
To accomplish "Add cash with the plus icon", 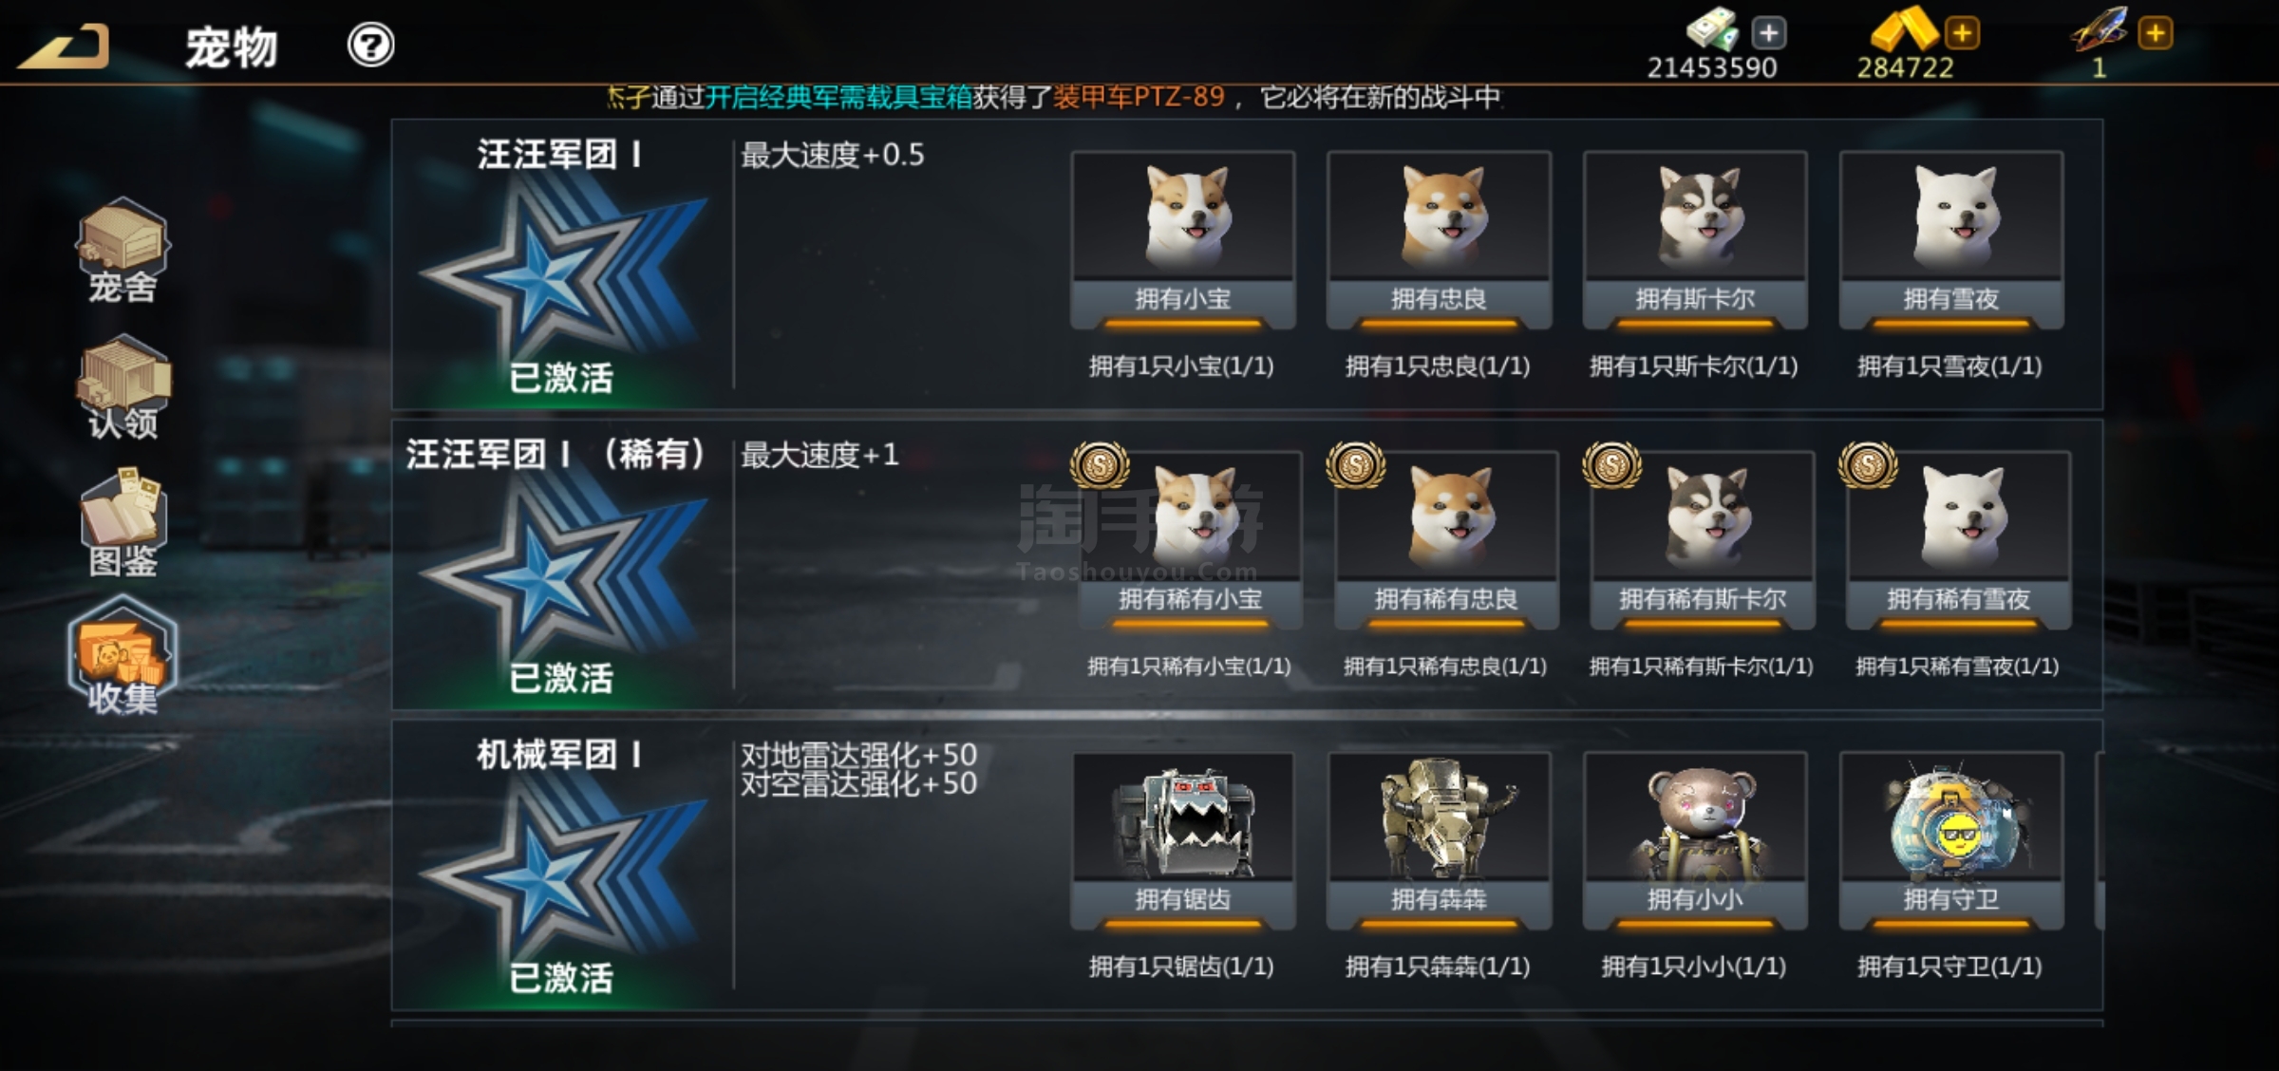I will point(1768,33).
